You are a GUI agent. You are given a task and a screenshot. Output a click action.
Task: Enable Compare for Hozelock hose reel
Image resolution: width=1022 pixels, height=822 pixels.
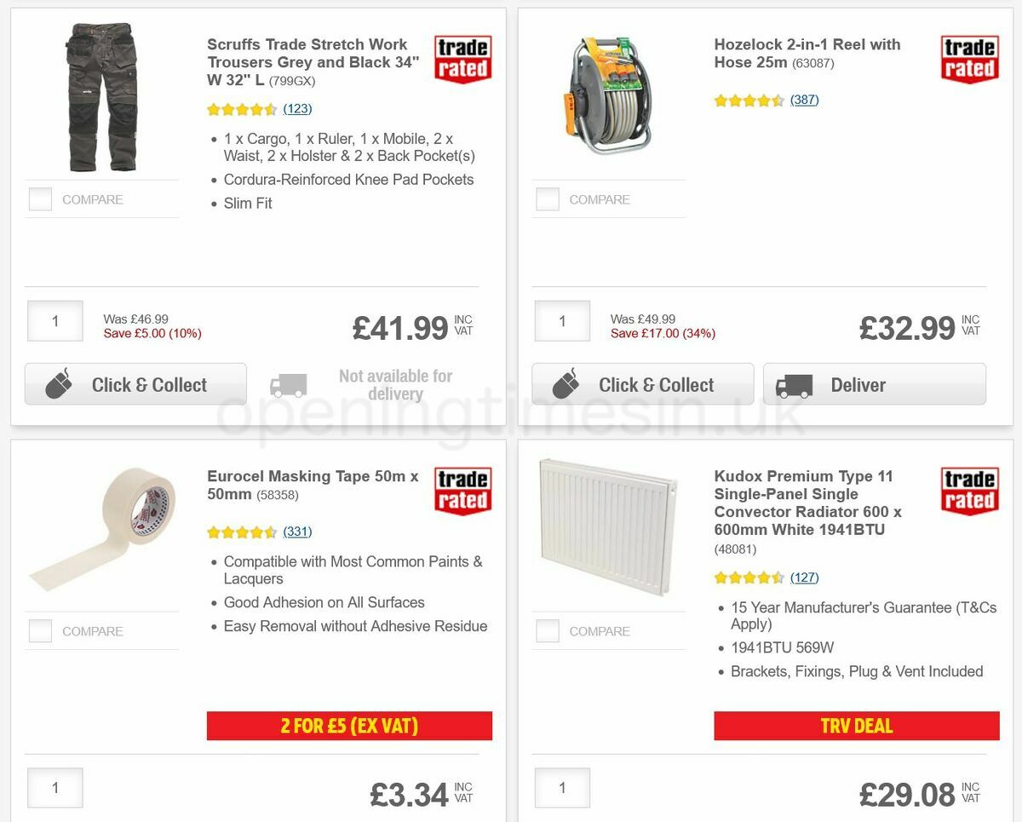[x=547, y=198]
